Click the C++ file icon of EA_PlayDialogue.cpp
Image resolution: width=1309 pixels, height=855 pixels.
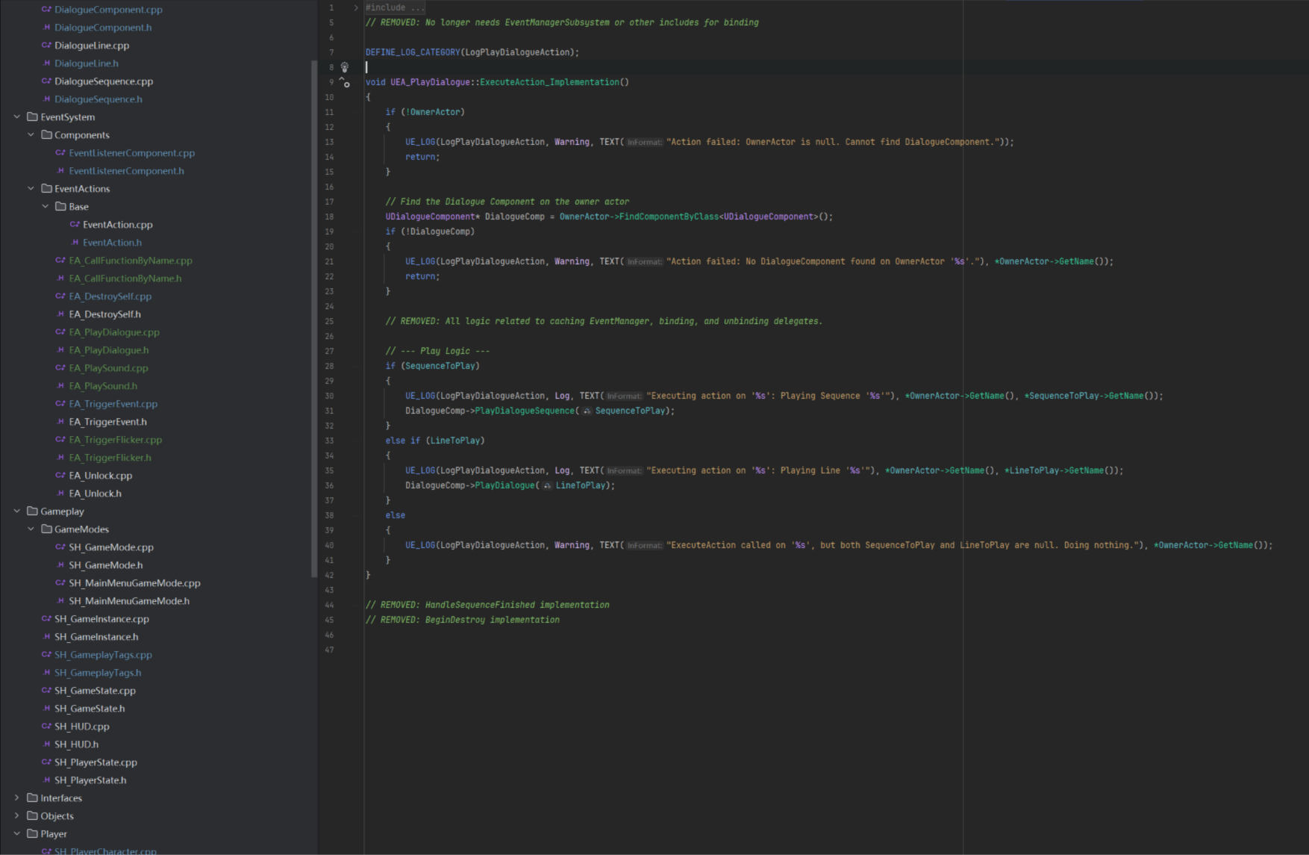tap(60, 332)
